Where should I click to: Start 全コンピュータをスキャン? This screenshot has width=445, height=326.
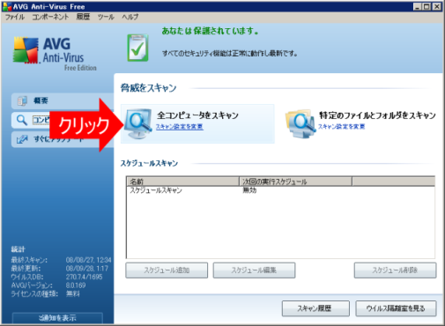197,115
